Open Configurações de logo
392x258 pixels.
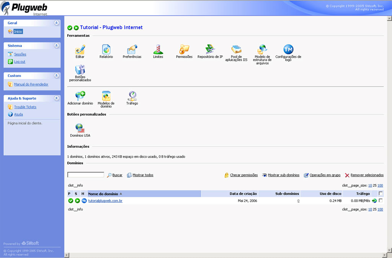click(288, 49)
